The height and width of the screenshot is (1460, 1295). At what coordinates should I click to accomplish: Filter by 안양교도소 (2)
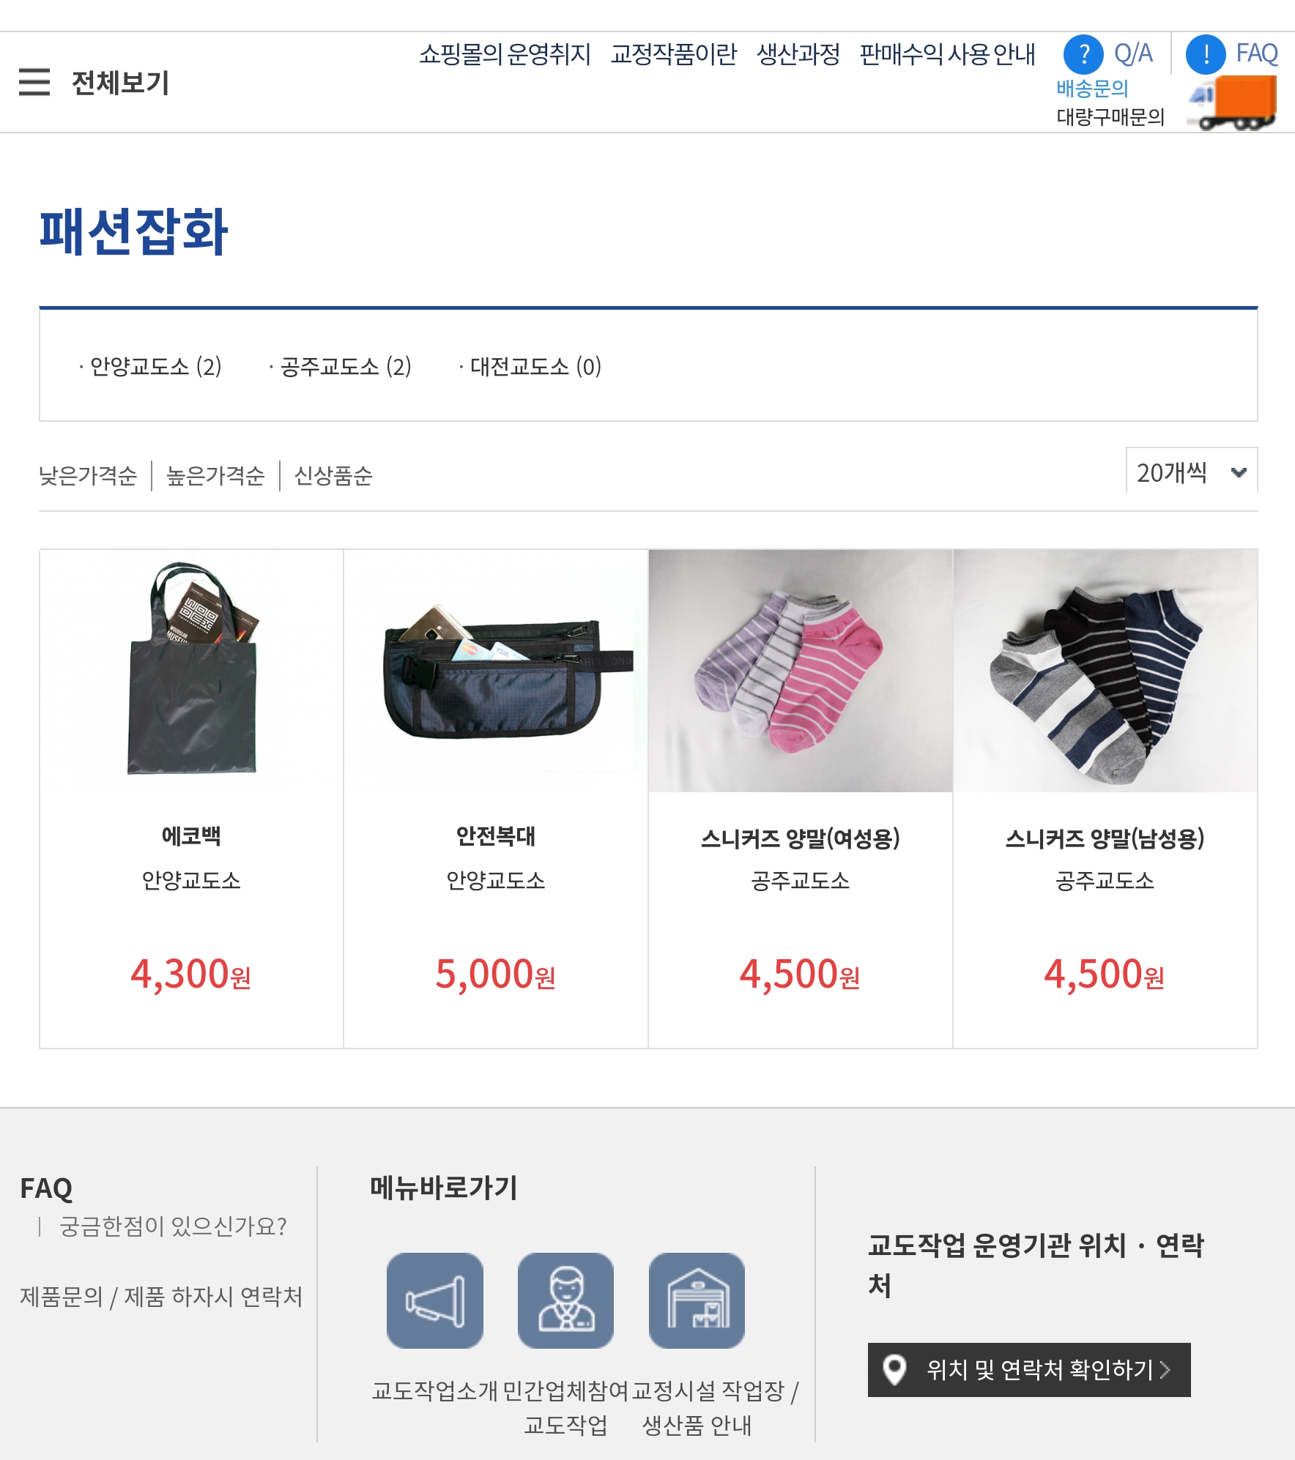151,366
